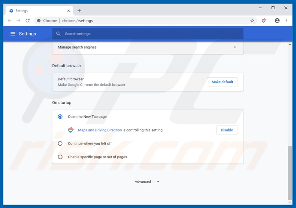Close the Chrome window
This screenshot has height=208, width=296.
point(286,8)
